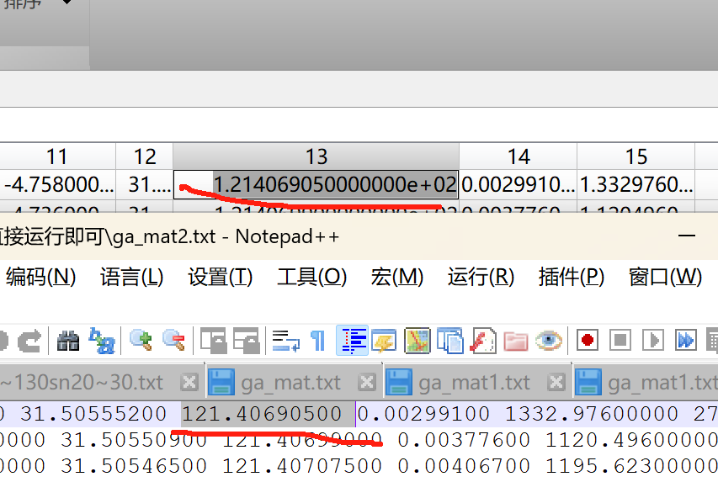Screen dimensions: 718x482
Task: Open the 工具(O) tools menu
Action: [311, 278]
